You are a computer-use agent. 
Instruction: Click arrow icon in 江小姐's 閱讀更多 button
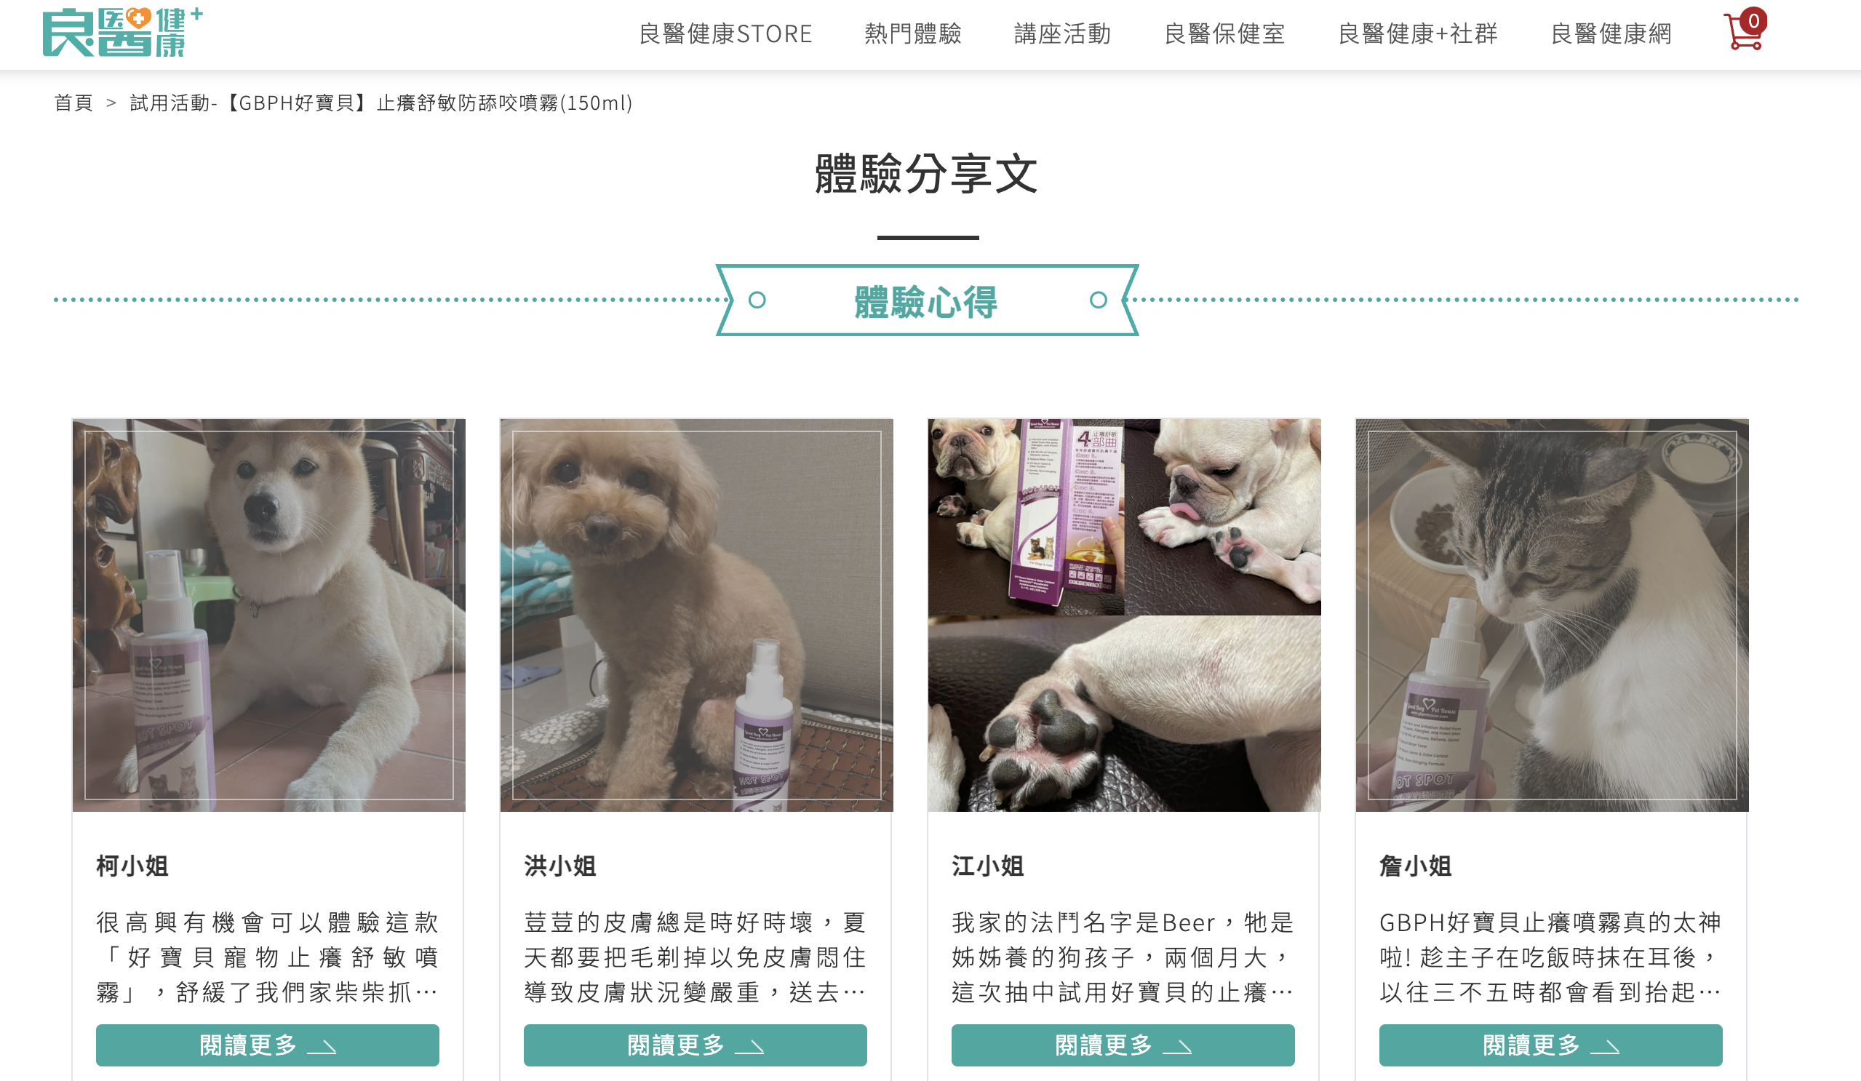point(1177,1046)
